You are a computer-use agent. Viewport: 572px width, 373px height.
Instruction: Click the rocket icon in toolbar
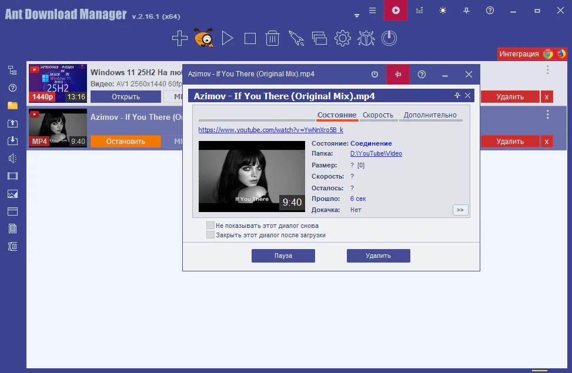coord(296,39)
